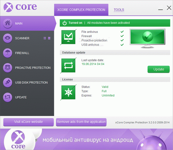The height and width of the screenshot is (150, 173).
Task: Click the green monitor checkmark modules icon
Action: (x=68, y=37)
